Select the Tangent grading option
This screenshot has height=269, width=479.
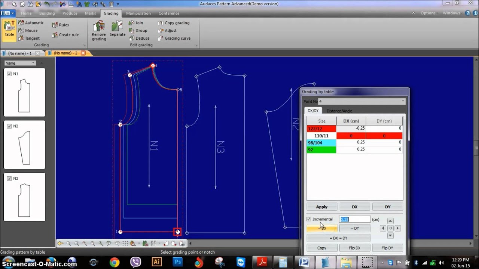pyautogui.click(x=29, y=38)
